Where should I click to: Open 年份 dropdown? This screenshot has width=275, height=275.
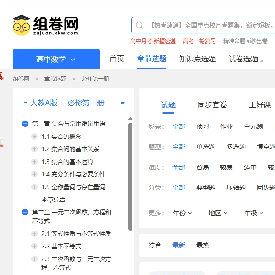point(182,213)
